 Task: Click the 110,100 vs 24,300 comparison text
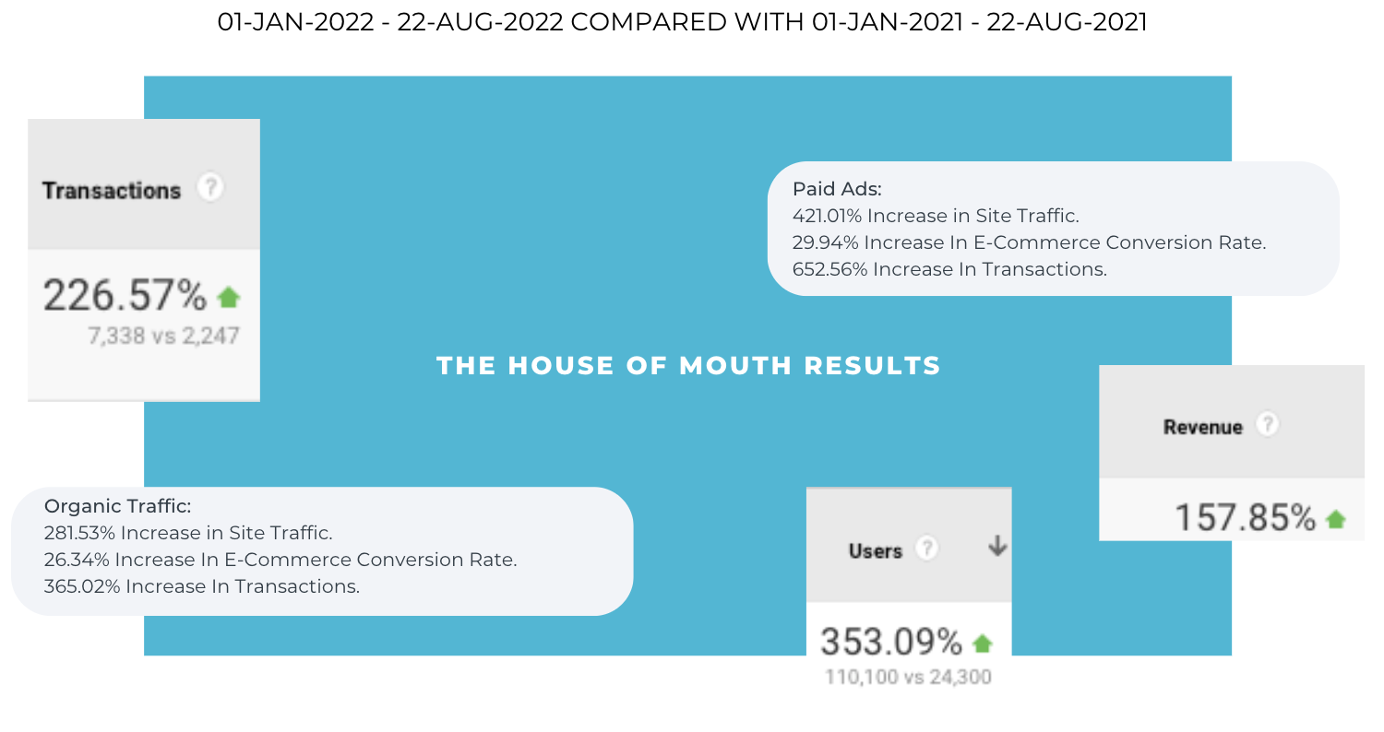908,678
